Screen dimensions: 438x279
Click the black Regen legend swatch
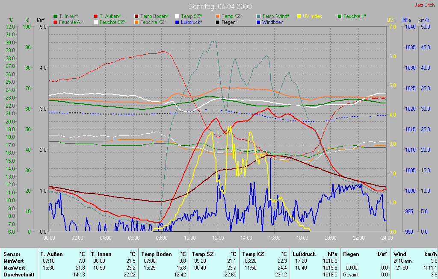click(x=218, y=22)
